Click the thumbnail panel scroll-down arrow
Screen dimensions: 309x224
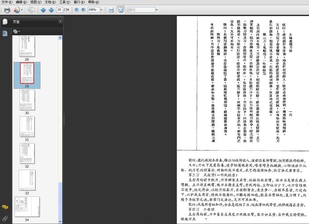pos(60,221)
